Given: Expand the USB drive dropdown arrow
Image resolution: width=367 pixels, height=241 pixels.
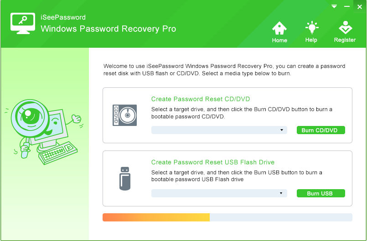Looking at the screenshot, I should [281, 193].
